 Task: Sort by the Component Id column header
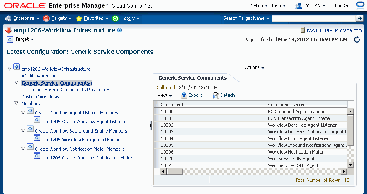(213, 104)
